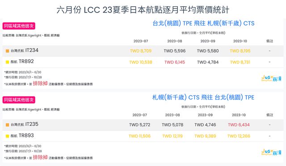The width and height of the screenshot is (286, 166).
Task: Click the TWD 10,538 fare for TR892
Action: pyautogui.click(x=141, y=62)
